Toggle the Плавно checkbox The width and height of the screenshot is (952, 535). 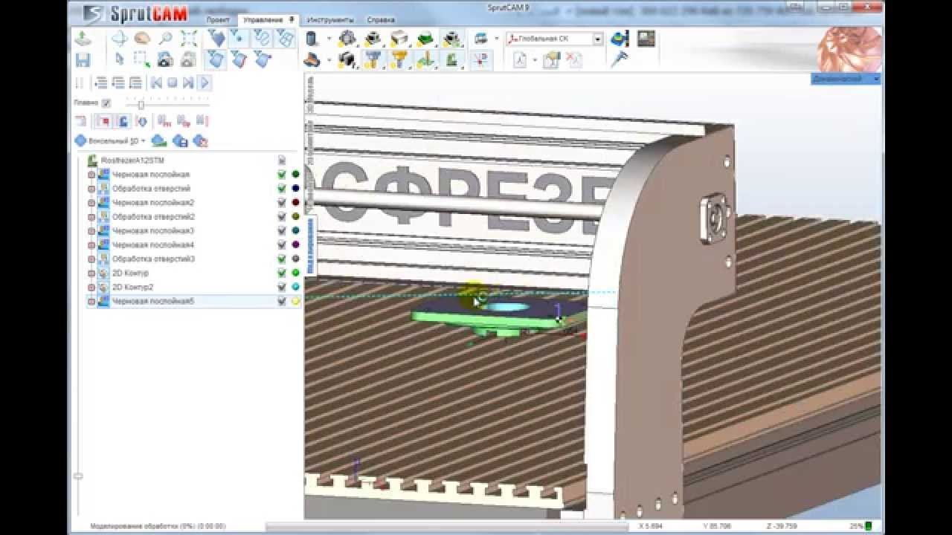pyautogui.click(x=106, y=103)
